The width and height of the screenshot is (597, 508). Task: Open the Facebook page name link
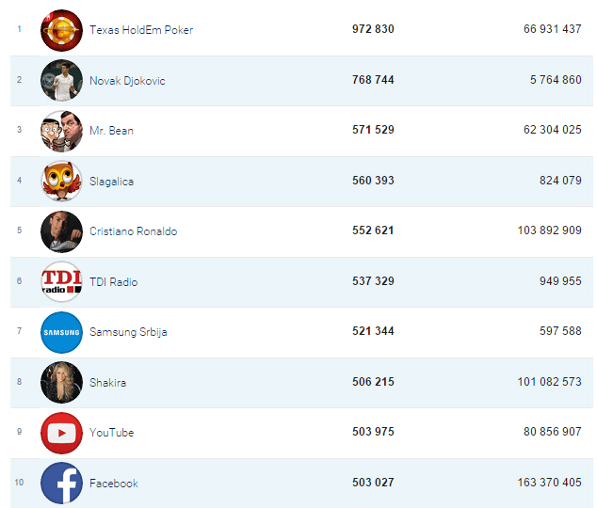pyautogui.click(x=113, y=484)
